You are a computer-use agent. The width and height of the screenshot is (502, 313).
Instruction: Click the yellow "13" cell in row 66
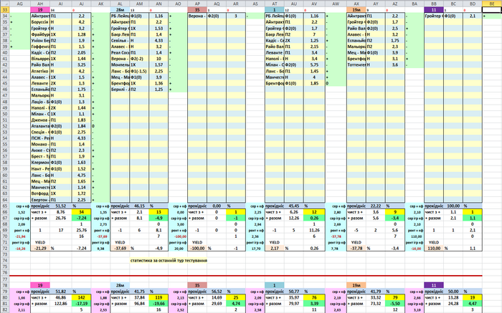[x=158, y=212]
